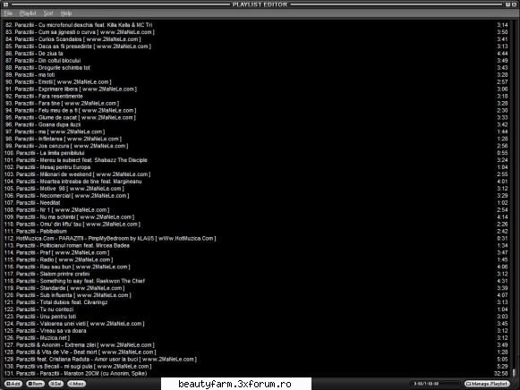This screenshot has width=520, height=390.
Task: Open the Manage Playlist button
Action: point(487,384)
